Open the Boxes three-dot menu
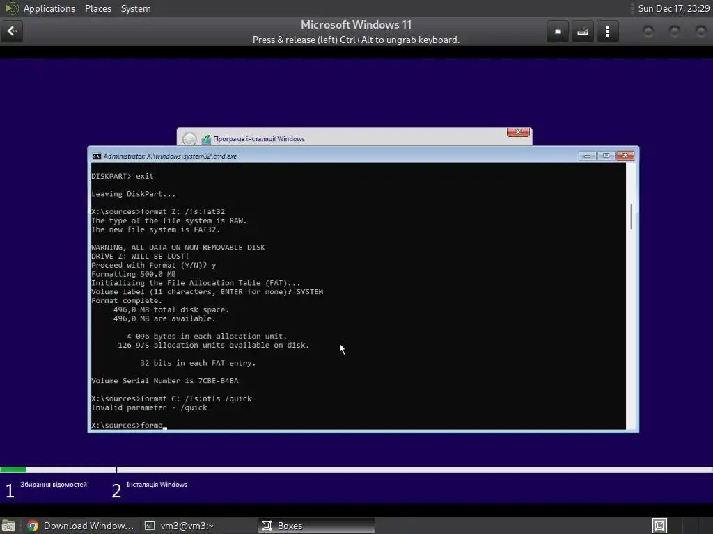The height and width of the screenshot is (534, 713). [607, 31]
